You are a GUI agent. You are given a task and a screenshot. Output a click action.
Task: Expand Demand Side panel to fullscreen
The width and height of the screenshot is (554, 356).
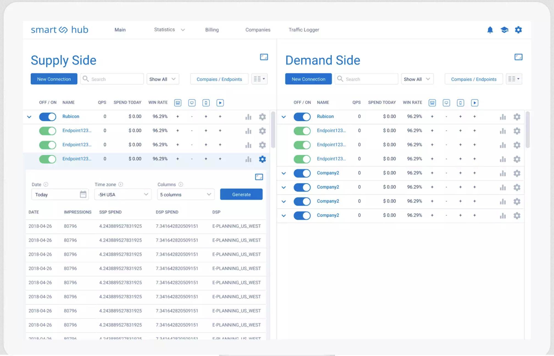pyautogui.click(x=518, y=57)
